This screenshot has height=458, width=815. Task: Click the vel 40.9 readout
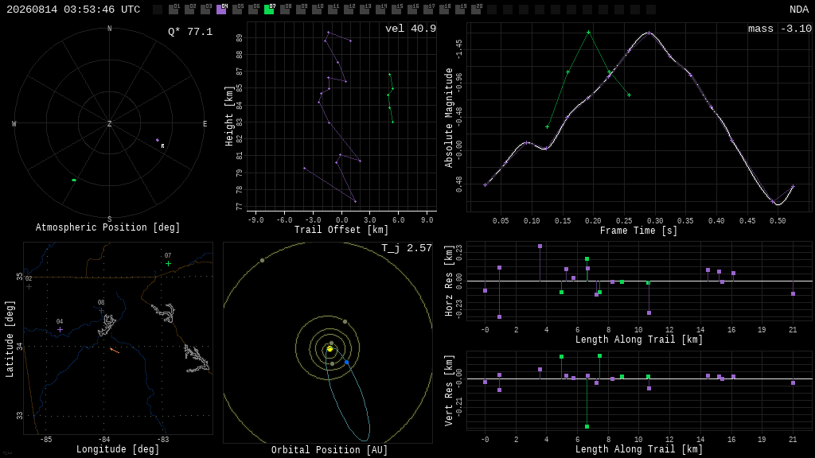tap(411, 29)
